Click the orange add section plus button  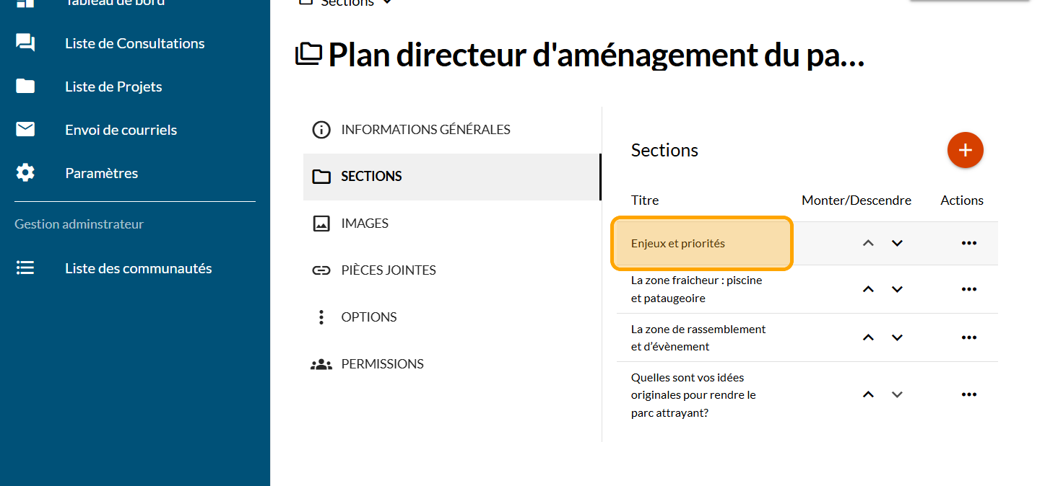tap(965, 150)
